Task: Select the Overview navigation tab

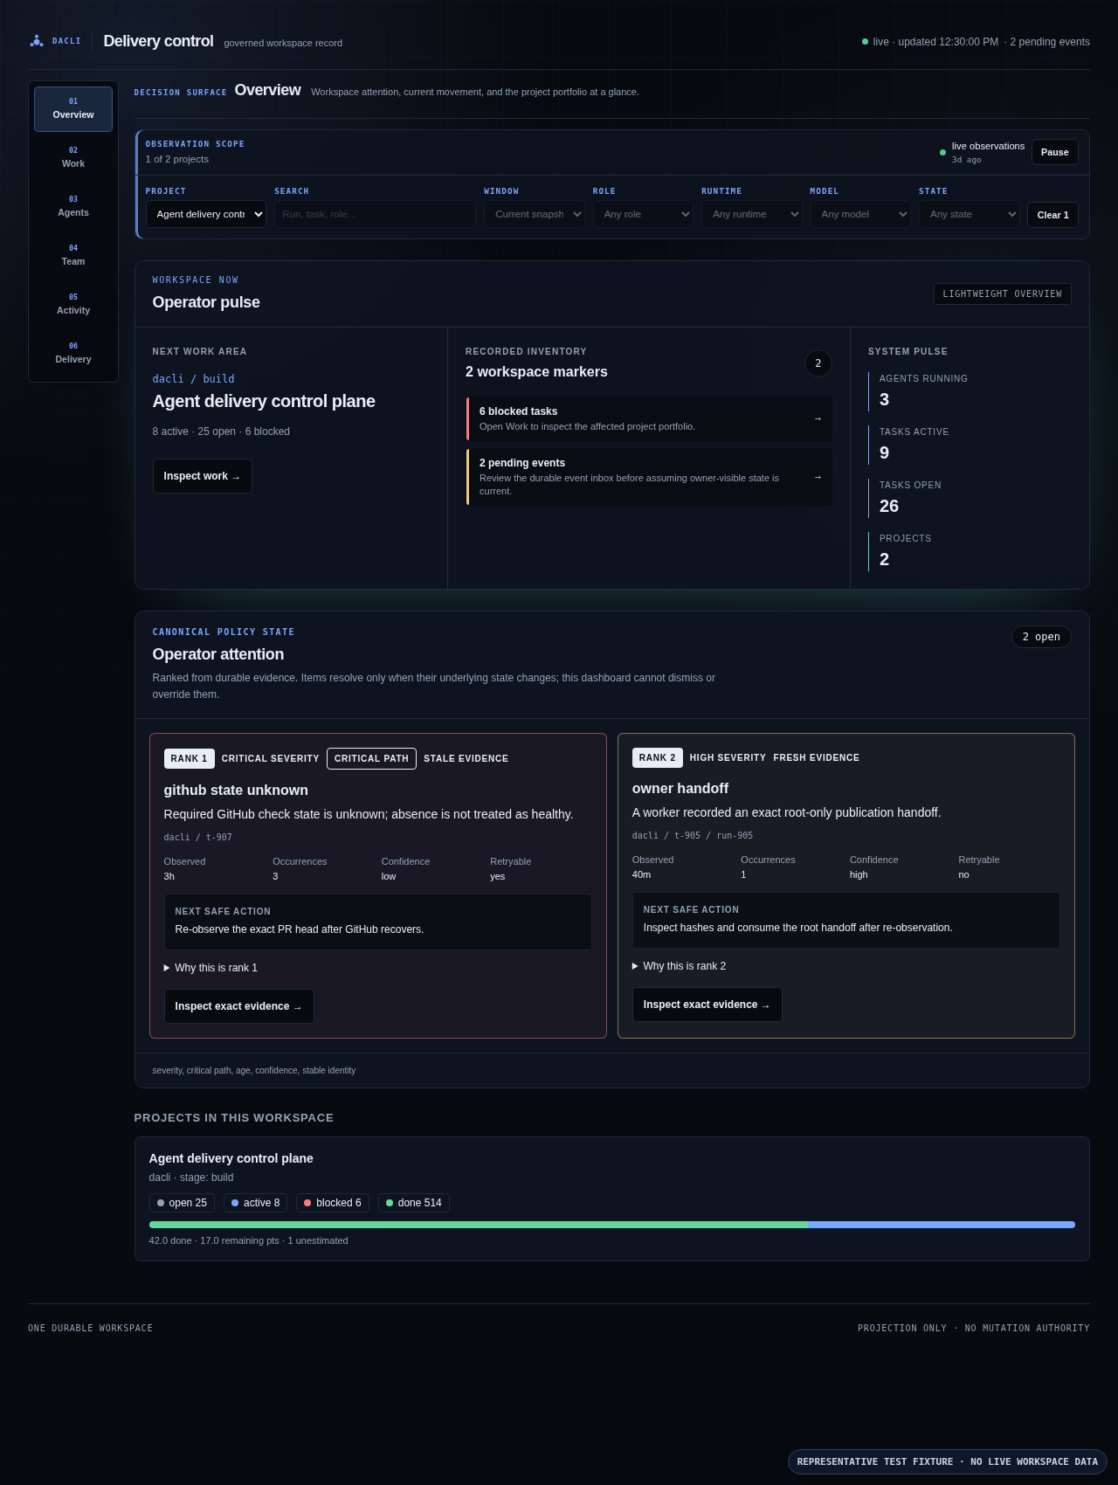Action: (73, 108)
